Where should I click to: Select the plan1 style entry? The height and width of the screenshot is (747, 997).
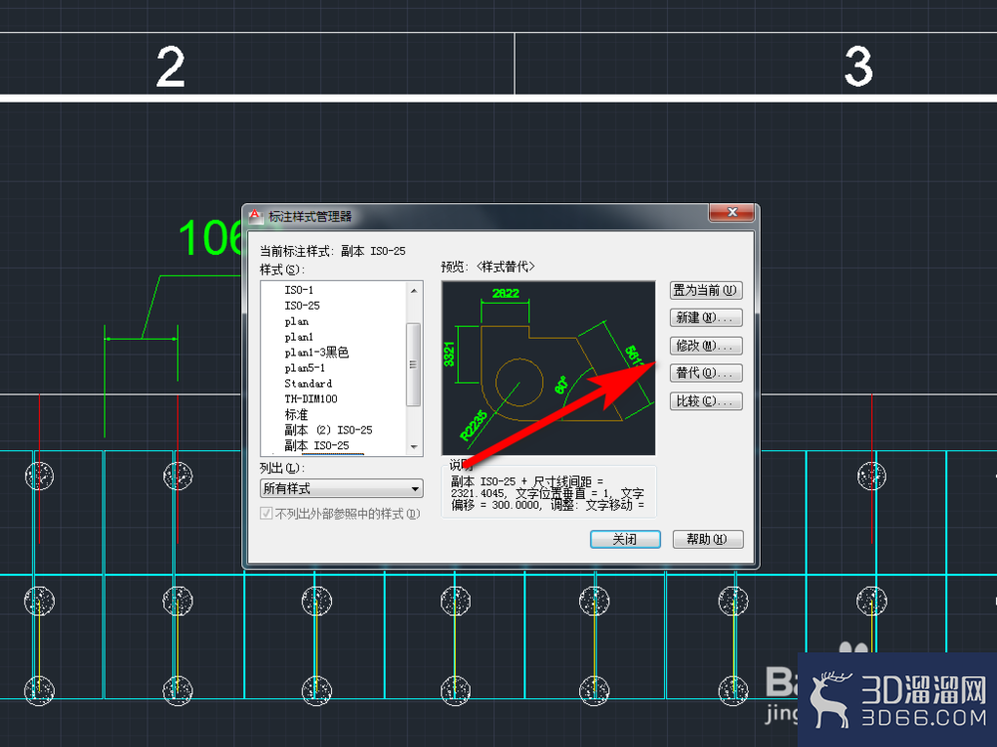[299, 337]
